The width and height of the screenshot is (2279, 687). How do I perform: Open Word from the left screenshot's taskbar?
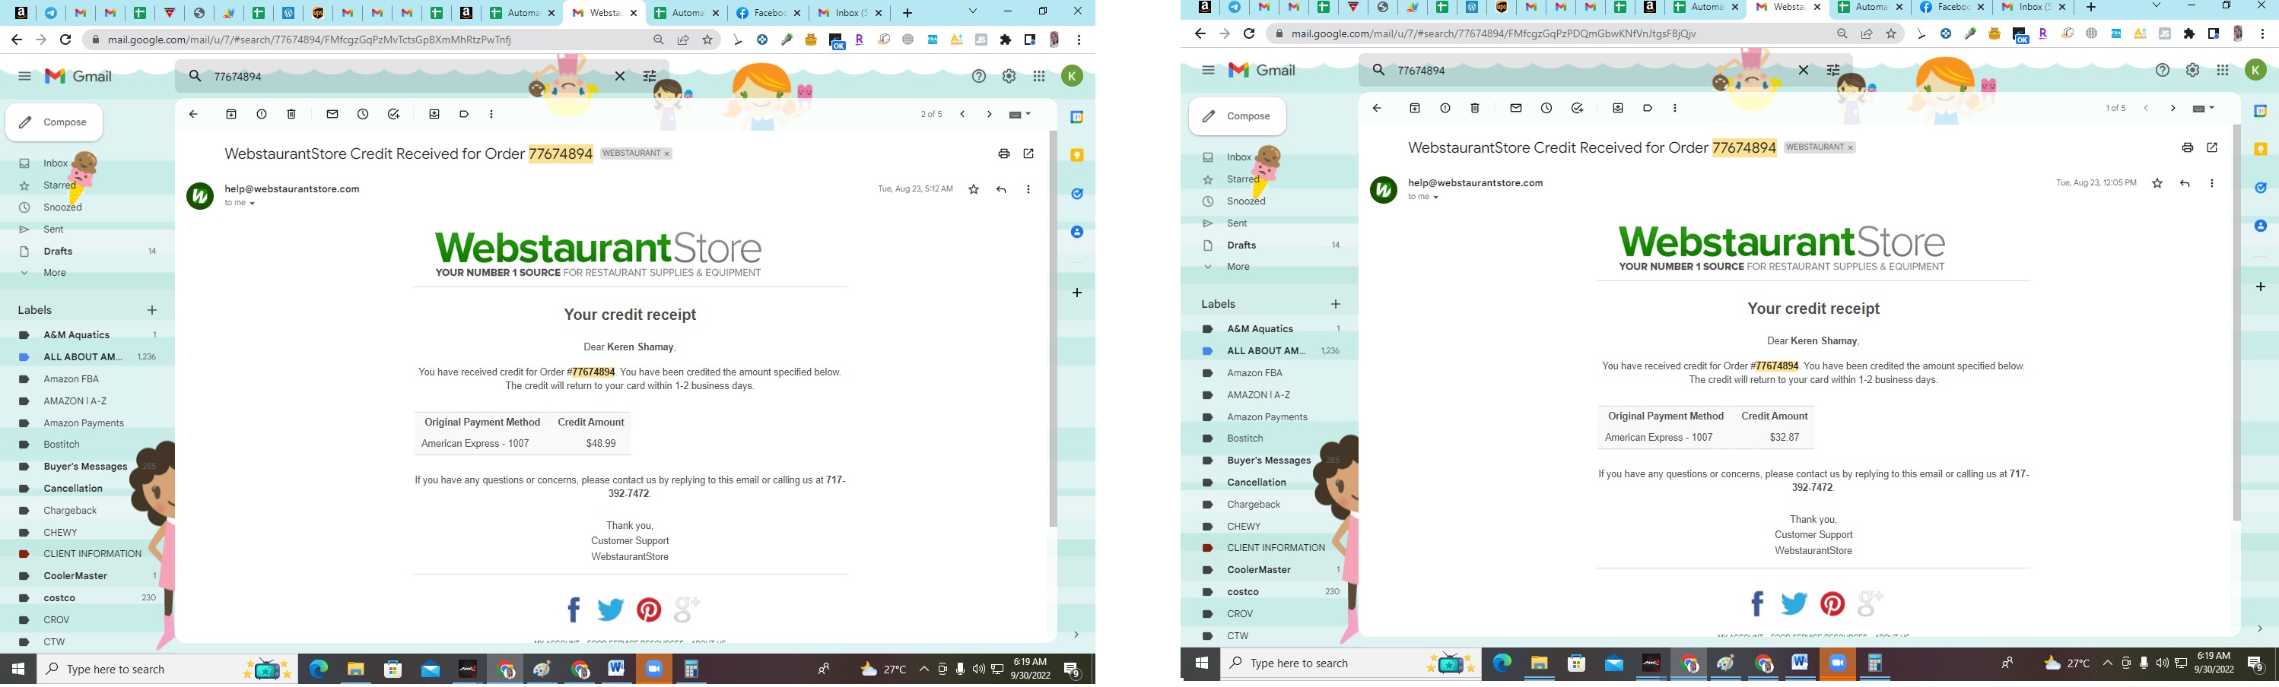[x=617, y=670]
